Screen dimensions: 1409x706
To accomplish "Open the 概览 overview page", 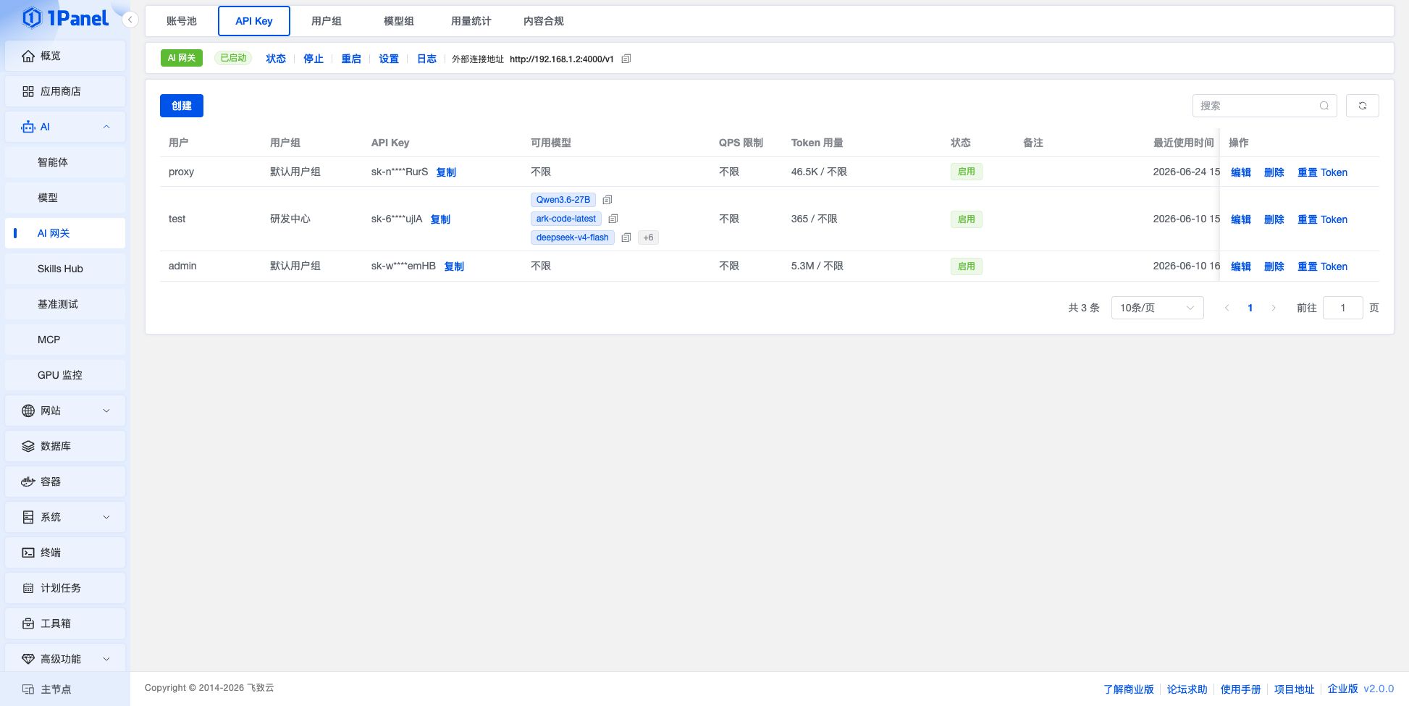I will coord(65,56).
